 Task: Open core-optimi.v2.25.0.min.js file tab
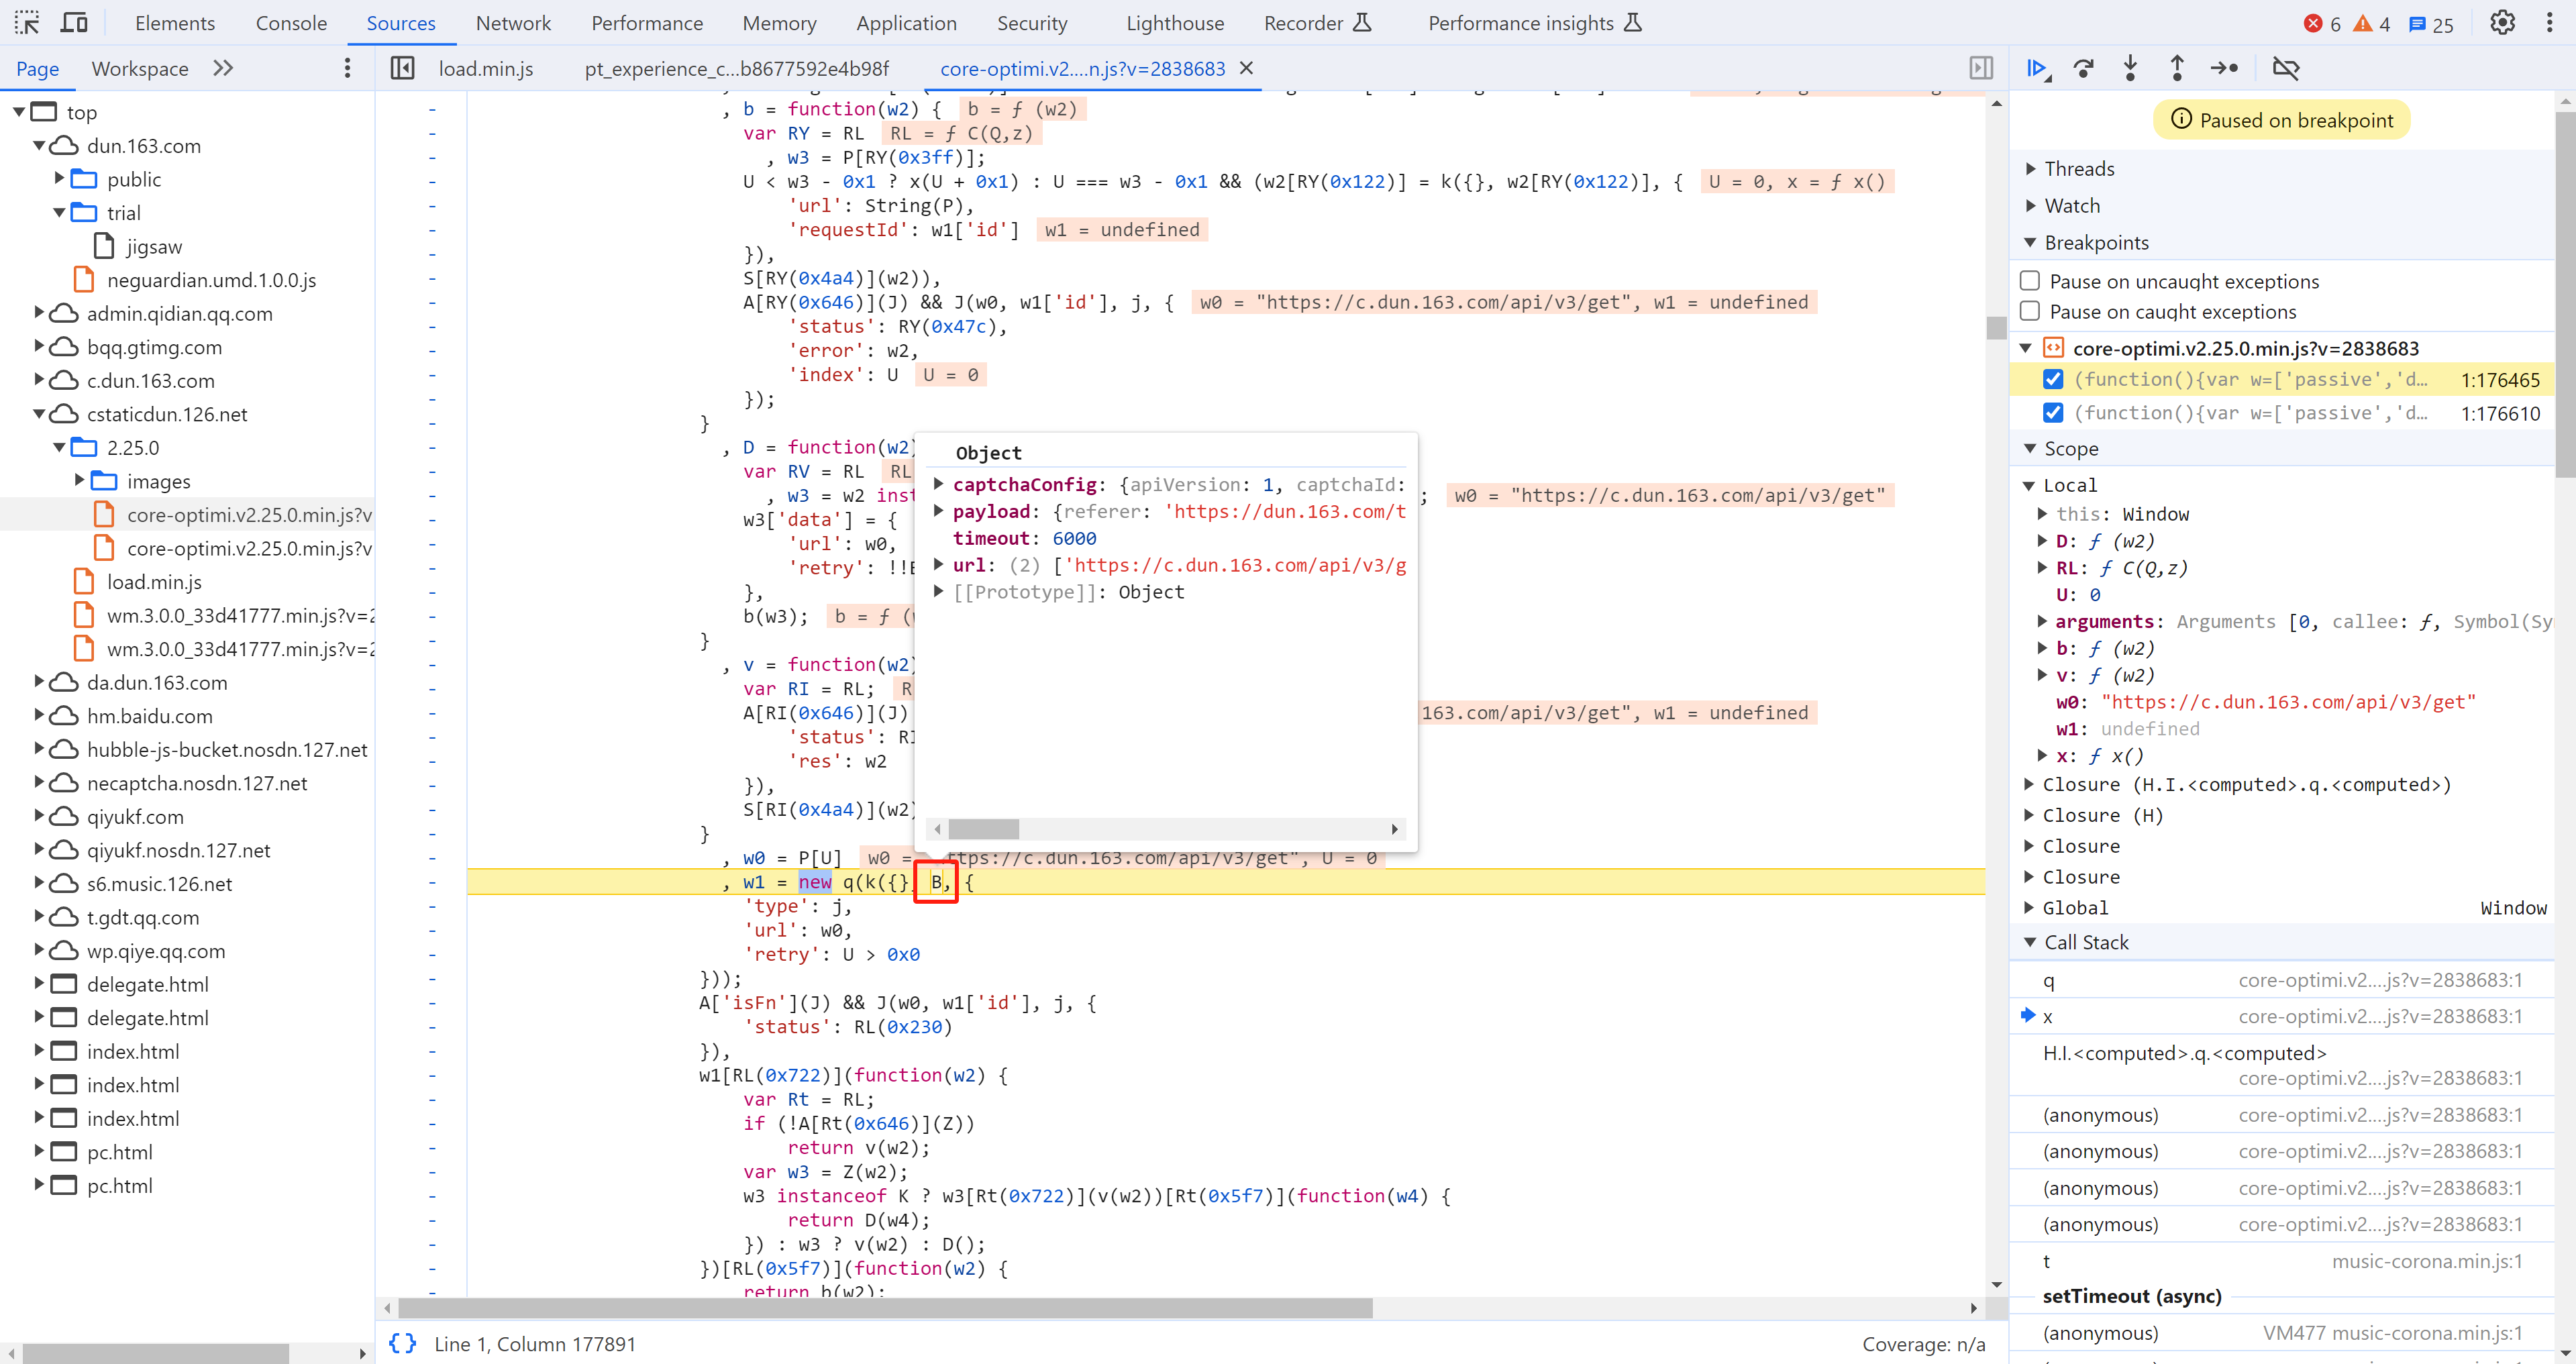point(1080,68)
